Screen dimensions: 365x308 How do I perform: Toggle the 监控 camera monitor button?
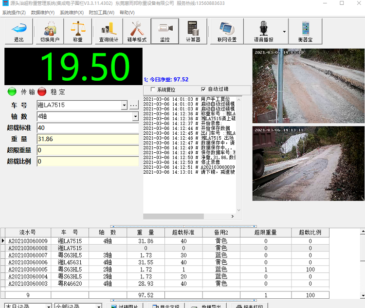(x=165, y=31)
